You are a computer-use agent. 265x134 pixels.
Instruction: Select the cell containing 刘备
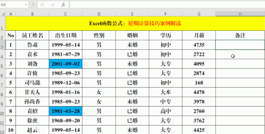pyautogui.click(x=32, y=64)
